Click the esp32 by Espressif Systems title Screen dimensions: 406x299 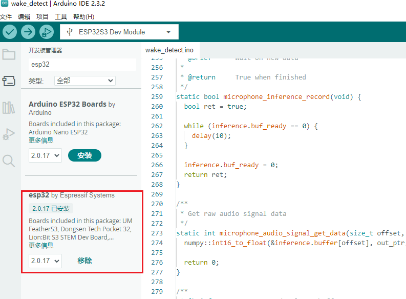pyautogui.click(x=72, y=195)
